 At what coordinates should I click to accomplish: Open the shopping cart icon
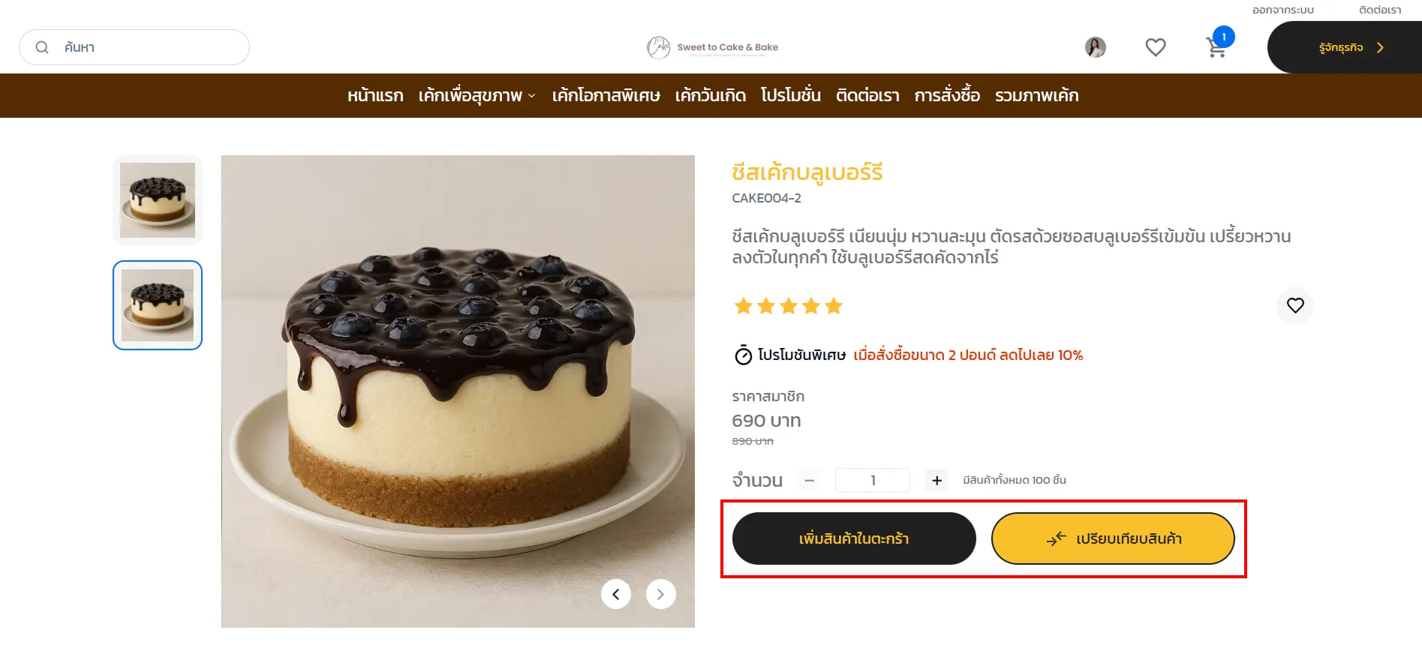click(1216, 48)
